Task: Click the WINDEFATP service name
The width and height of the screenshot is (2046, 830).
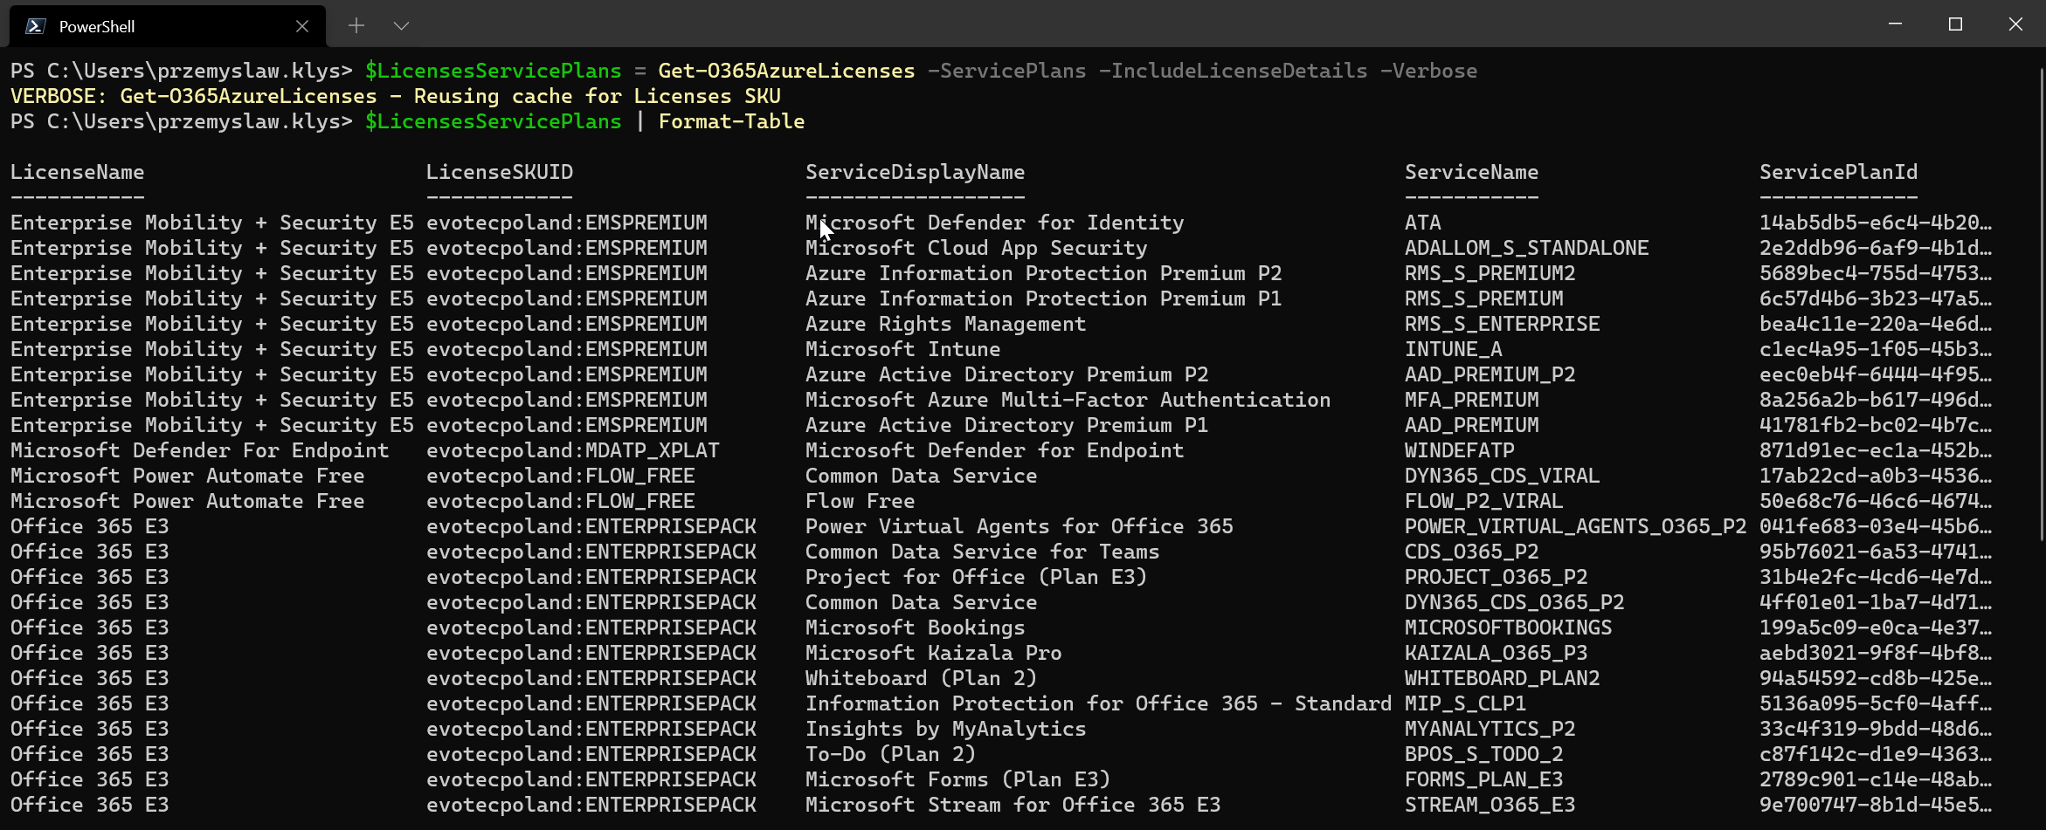Action: [x=1459, y=450]
